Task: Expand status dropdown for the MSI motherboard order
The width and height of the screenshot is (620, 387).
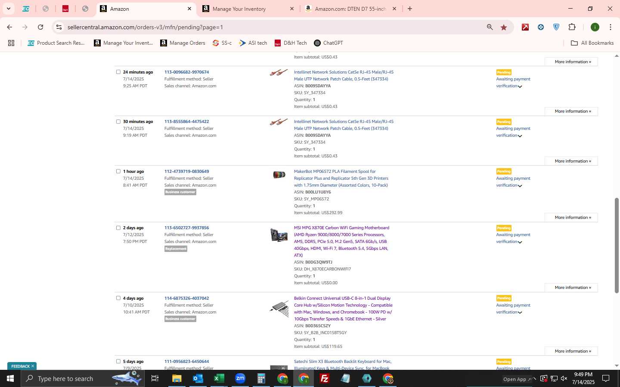Action: pyautogui.click(x=520, y=242)
